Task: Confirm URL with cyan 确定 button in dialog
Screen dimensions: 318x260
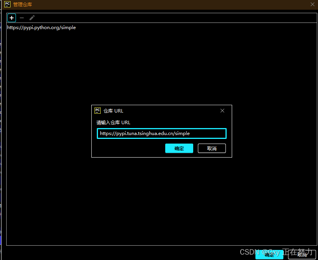Action: tap(179, 148)
